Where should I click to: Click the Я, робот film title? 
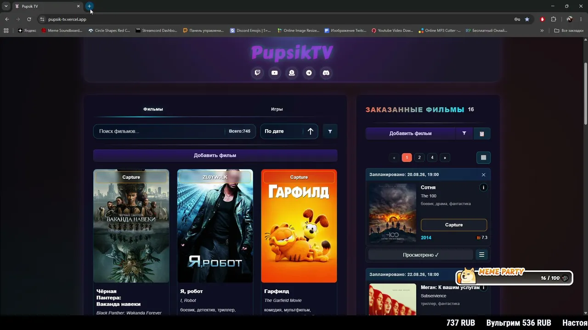192,291
